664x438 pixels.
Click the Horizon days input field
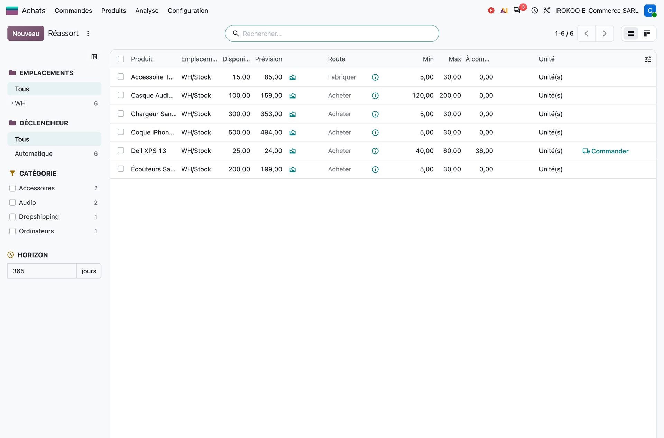tap(42, 271)
